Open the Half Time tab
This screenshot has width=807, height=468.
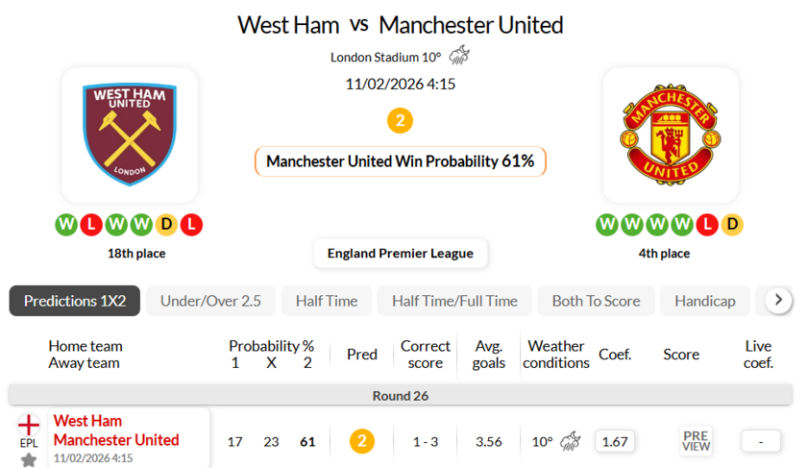pos(327,301)
